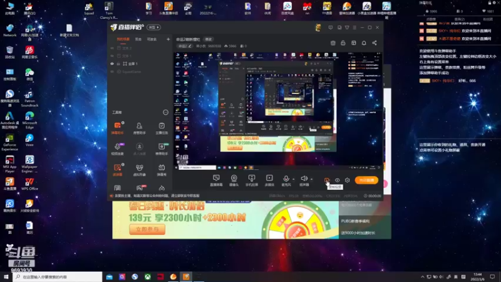Viewport: 501px width, 282px height.
Task: Open the hamburger menu in title bar
Action: (x=354, y=28)
